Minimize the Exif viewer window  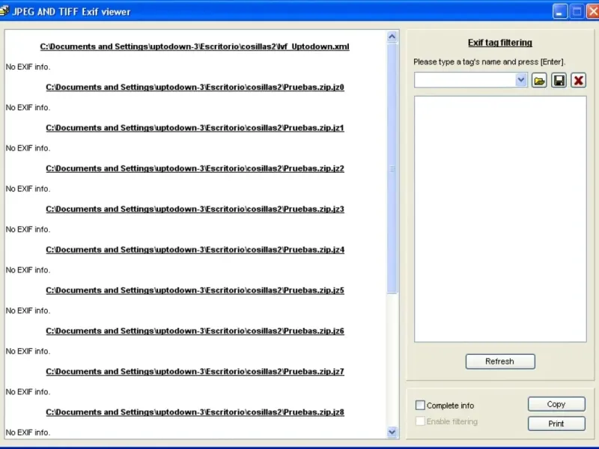click(559, 11)
